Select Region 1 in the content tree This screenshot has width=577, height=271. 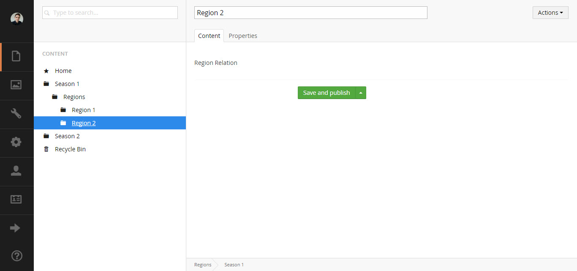coord(83,110)
